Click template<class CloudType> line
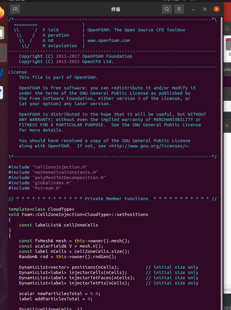 [x=41, y=209]
